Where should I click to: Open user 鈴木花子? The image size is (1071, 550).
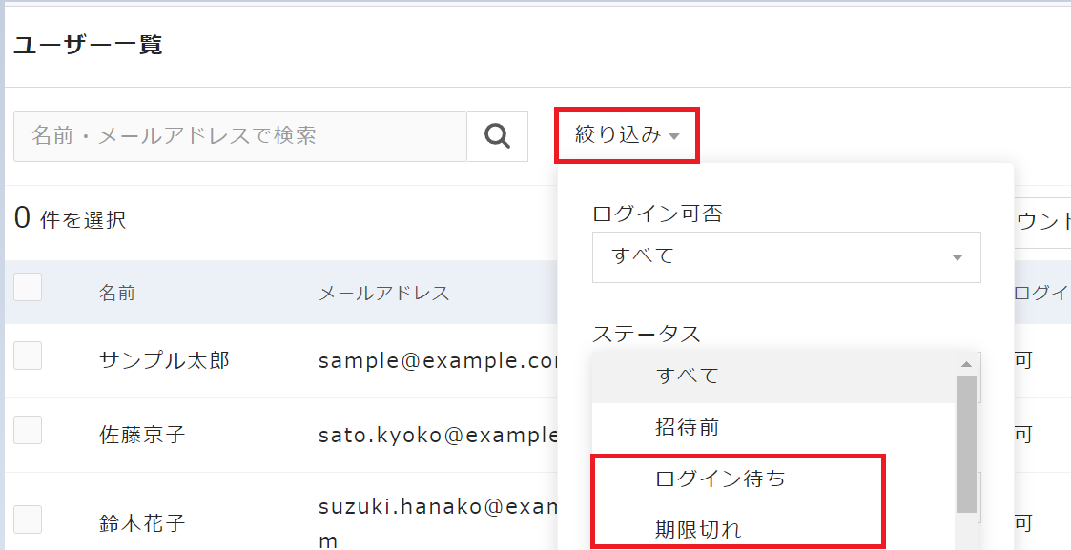point(142,523)
